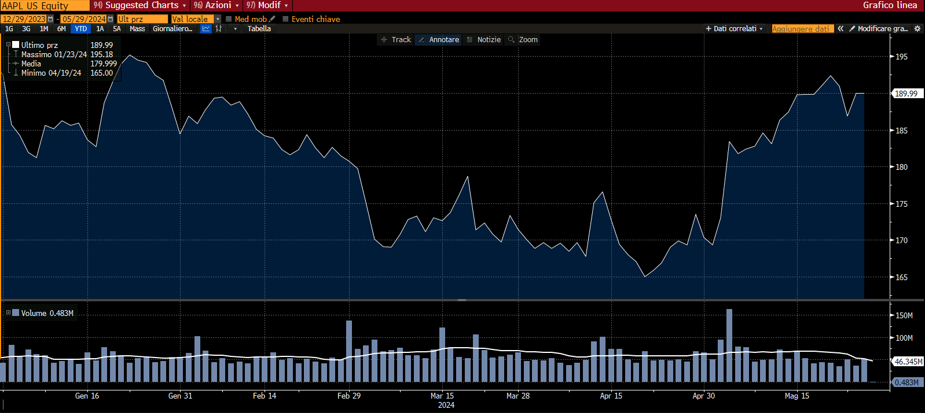Switch to the Tabella view

point(259,28)
